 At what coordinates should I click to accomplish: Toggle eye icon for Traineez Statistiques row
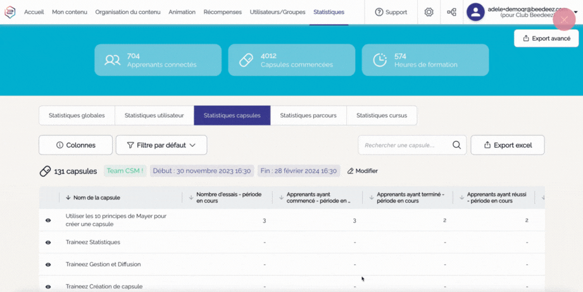48,243
